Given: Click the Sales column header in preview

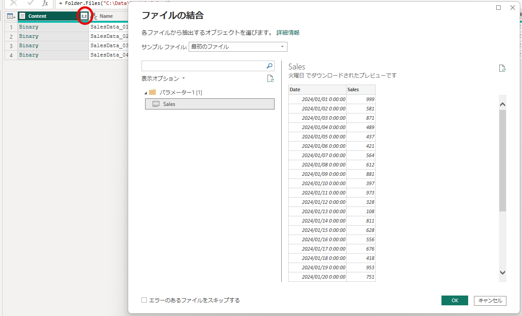Looking at the screenshot, I should pyautogui.click(x=361, y=89).
